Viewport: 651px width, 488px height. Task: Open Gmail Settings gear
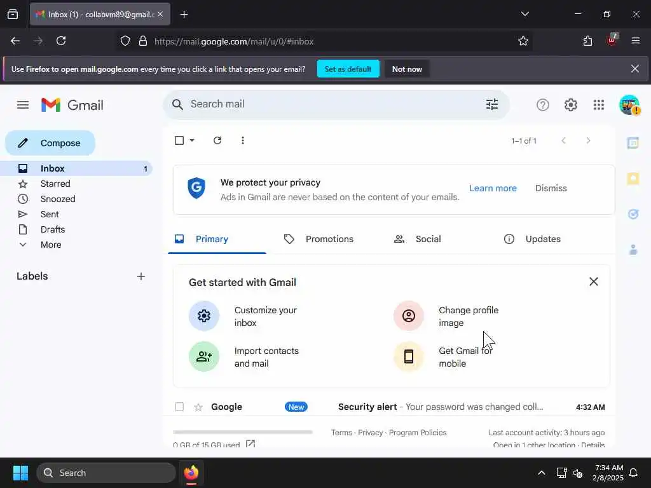coord(570,105)
